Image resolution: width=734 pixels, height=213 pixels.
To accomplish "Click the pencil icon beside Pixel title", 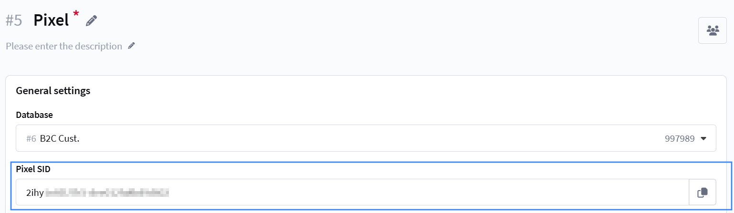I will [92, 20].
